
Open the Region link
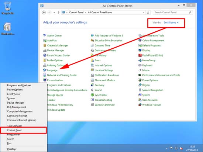146,85
